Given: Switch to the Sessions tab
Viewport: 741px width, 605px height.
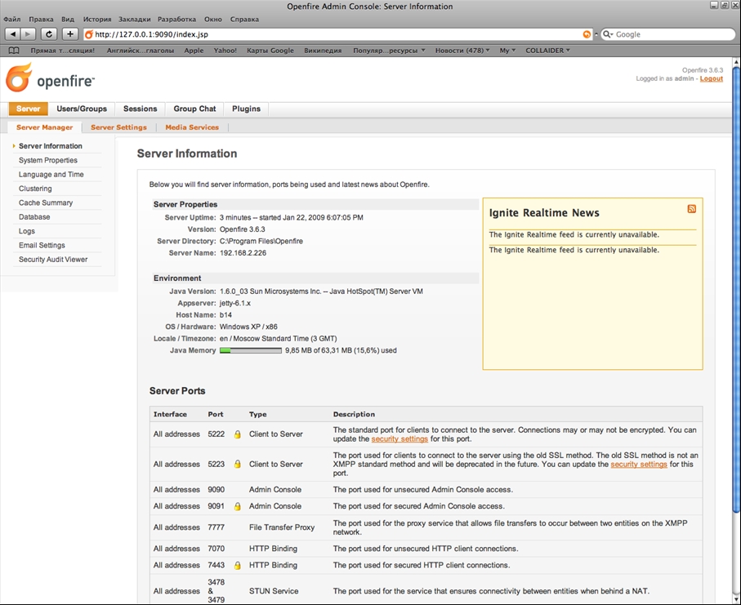Looking at the screenshot, I should coord(140,109).
